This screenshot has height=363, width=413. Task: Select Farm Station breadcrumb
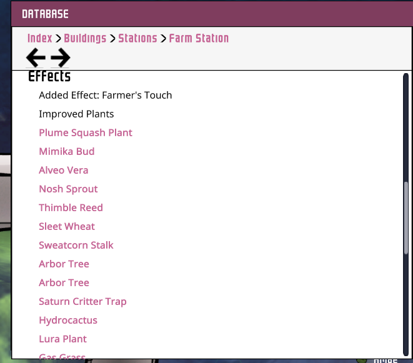[199, 38]
